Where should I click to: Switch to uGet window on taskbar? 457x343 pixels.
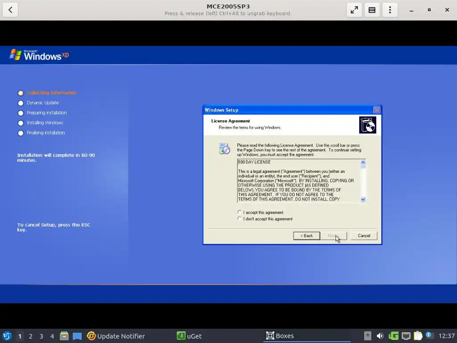189,336
